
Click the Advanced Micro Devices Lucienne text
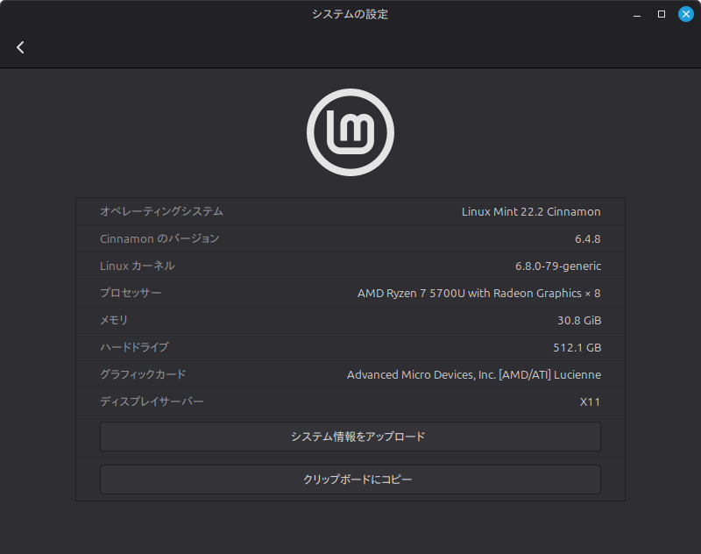click(x=473, y=374)
